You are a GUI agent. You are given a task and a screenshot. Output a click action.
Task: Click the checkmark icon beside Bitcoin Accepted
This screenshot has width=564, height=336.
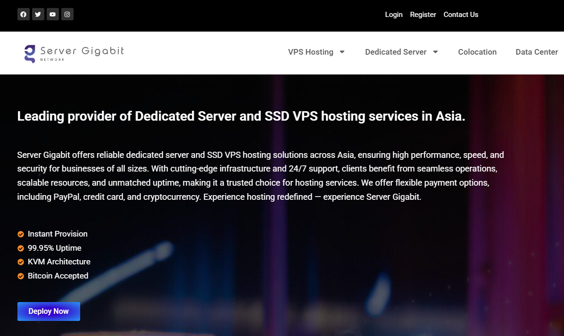tap(21, 276)
